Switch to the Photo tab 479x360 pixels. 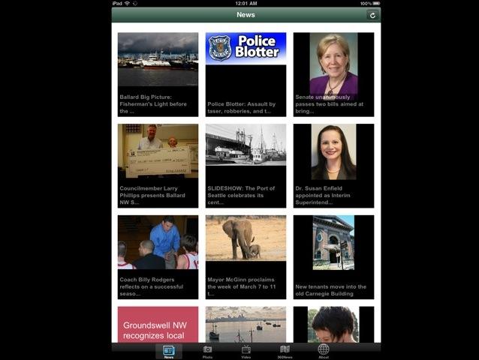coord(207,352)
